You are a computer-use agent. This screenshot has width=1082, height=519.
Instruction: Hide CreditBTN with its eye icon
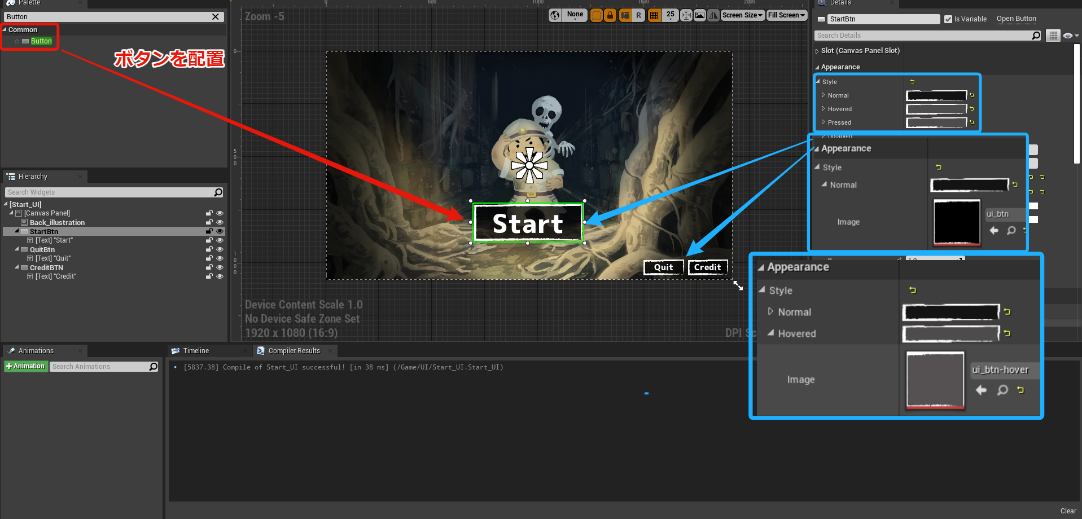pos(220,267)
